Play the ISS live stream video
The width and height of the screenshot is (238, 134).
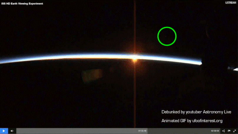point(4,131)
